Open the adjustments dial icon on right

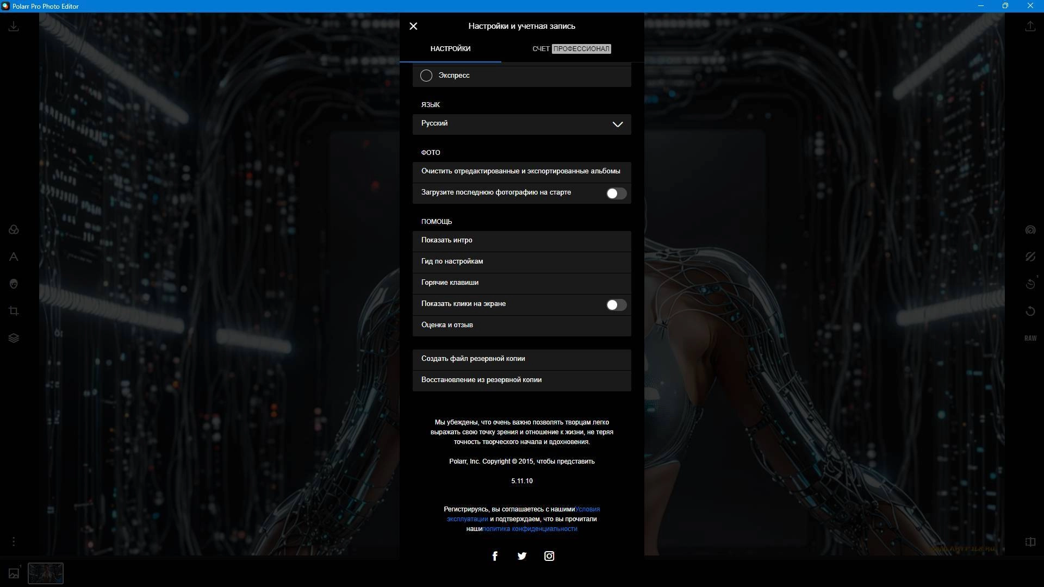point(1030,230)
